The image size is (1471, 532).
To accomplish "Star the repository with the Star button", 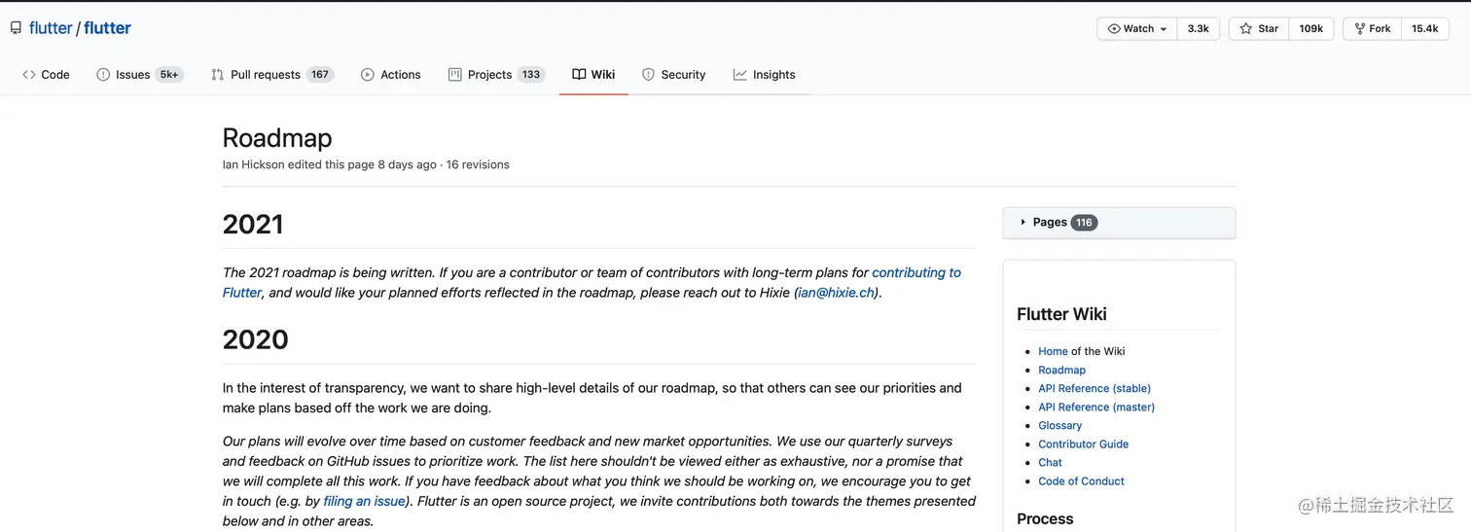I will (x=1259, y=29).
